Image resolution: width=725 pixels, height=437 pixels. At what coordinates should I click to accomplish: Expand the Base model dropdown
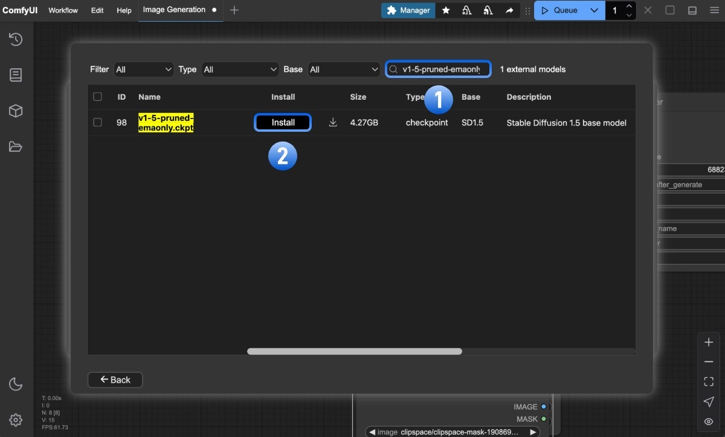[x=344, y=69]
